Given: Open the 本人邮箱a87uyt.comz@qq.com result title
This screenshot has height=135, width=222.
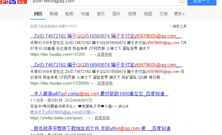Looking at the screenshot, I should 99,94.
